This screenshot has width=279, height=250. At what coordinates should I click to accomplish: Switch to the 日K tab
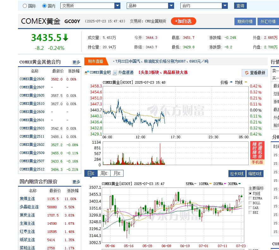click(x=91, y=173)
